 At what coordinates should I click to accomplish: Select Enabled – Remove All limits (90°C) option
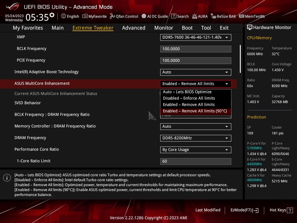[x=196, y=111]
